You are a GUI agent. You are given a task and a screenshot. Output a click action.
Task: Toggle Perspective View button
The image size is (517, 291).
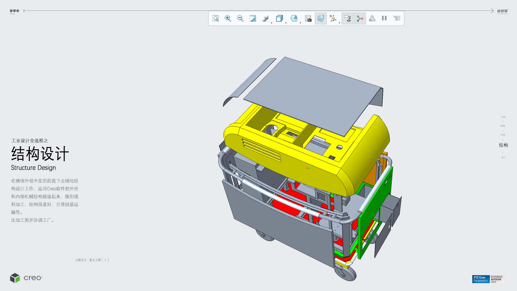click(x=321, y=18)
